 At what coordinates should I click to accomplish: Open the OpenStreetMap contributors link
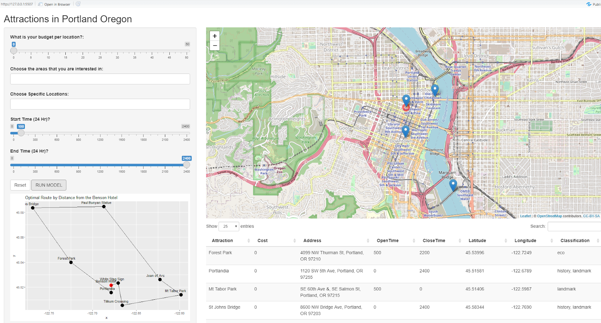549,216
